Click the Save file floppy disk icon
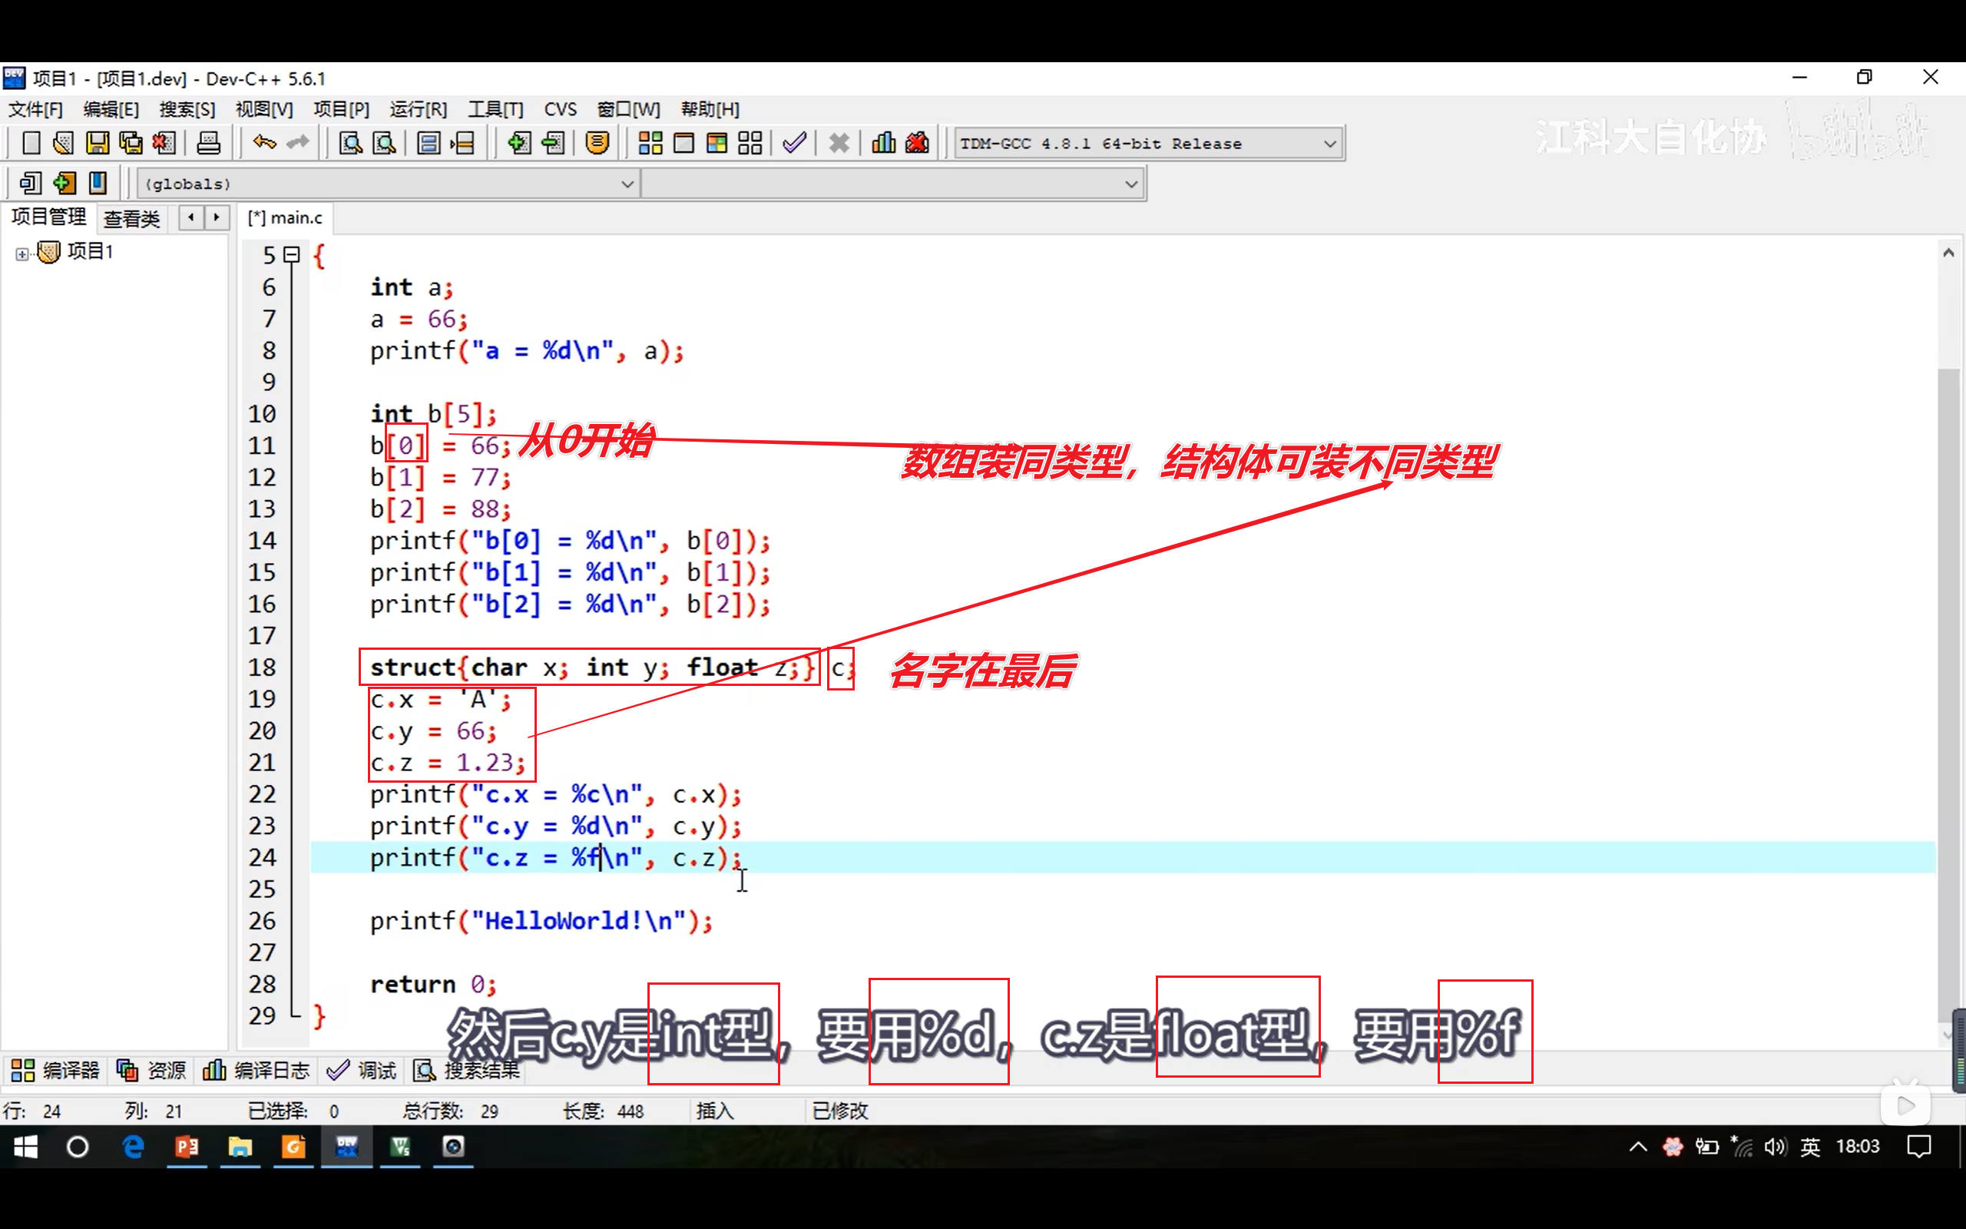1966x1229 pixels. tap(98, 143)
